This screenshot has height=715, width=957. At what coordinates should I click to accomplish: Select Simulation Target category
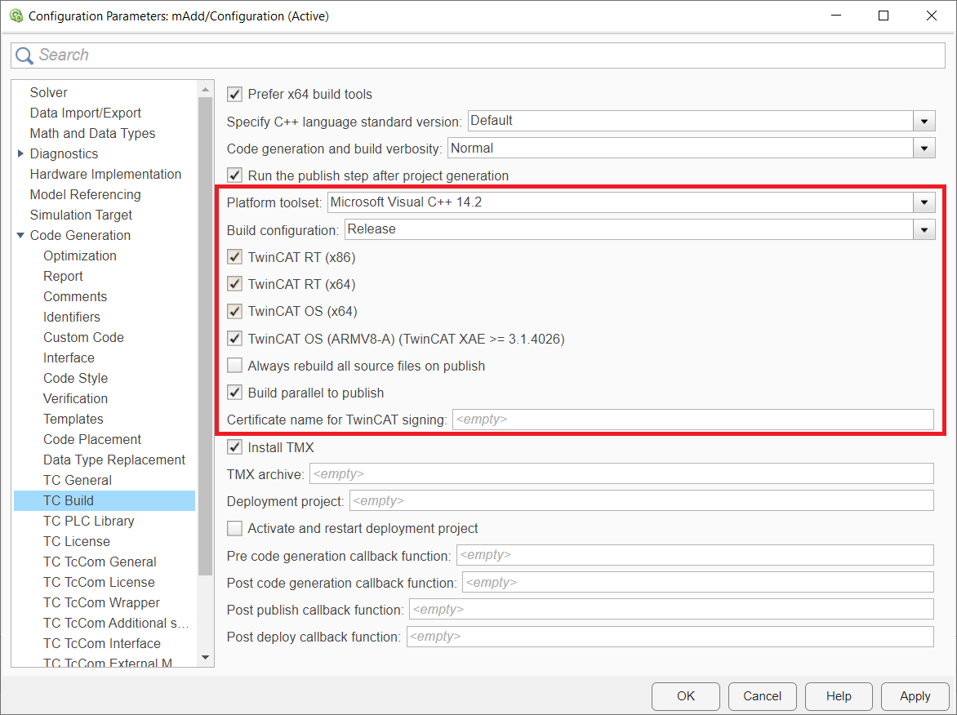point(81,215)
